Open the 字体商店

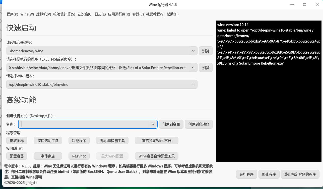coord(48,156)
